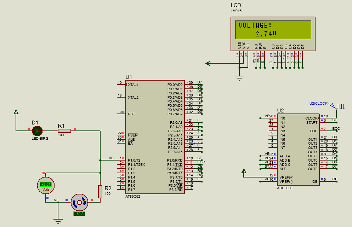Click the PSEN pin label on U1
Image resolution: width=352 pixels, height=227 pixels.
133,135
